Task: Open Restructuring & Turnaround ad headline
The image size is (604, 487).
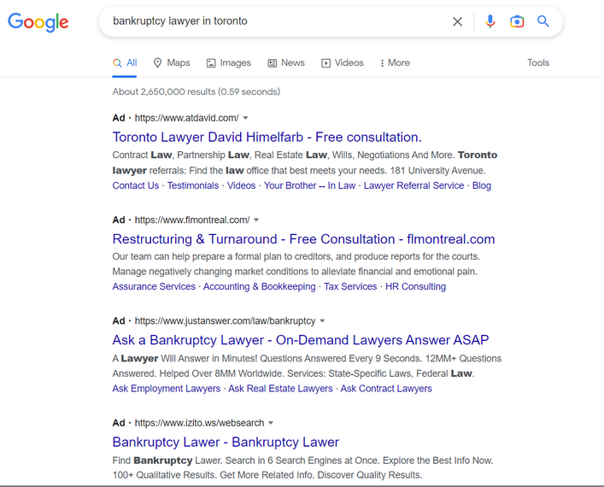Action: tap(303, 239)
